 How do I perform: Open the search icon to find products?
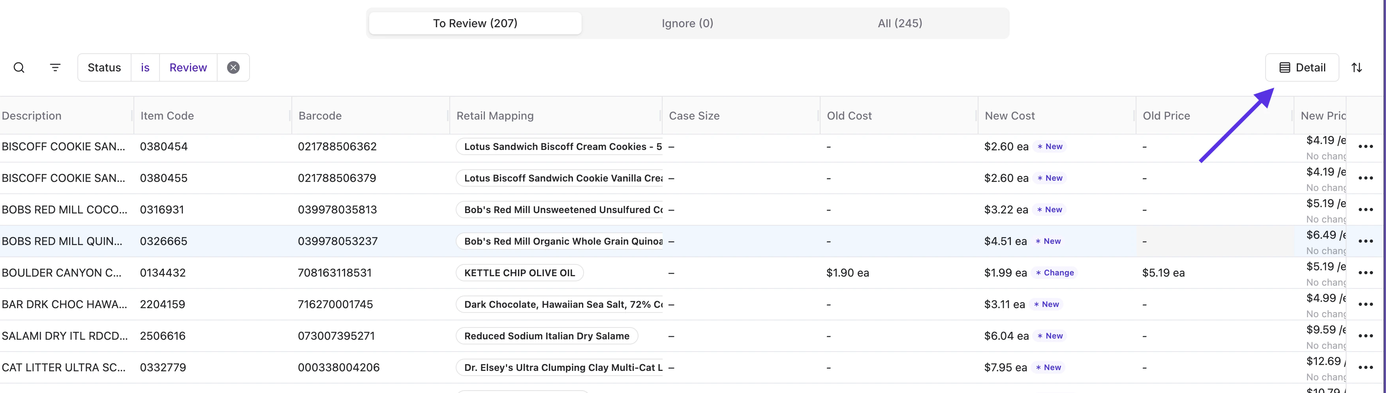click(19, 67)
